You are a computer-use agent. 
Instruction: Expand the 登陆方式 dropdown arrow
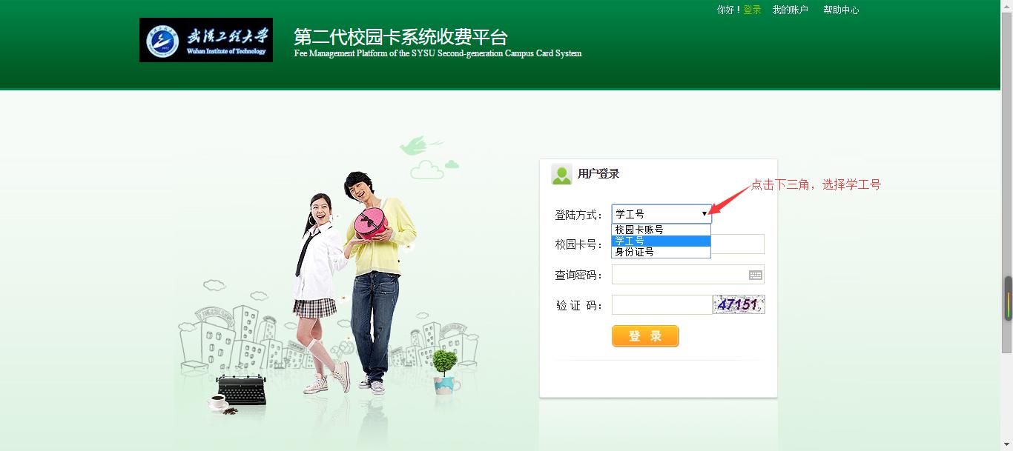[704, 214]
